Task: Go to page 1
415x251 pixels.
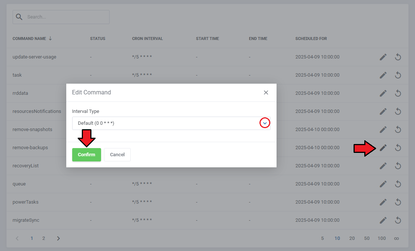Action: click(32, 238)
